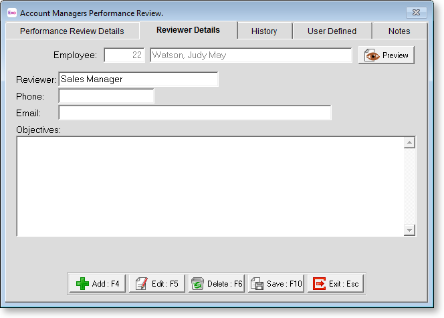Click the Delete : F6 recycle icon

click(197, 284)
